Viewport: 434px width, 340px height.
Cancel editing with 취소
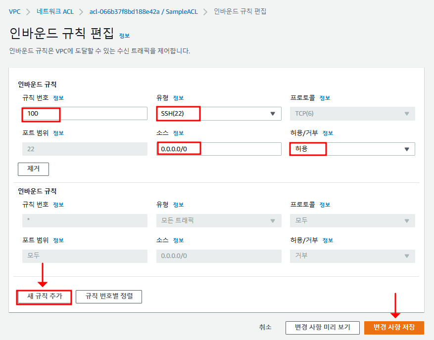point(265,328)
